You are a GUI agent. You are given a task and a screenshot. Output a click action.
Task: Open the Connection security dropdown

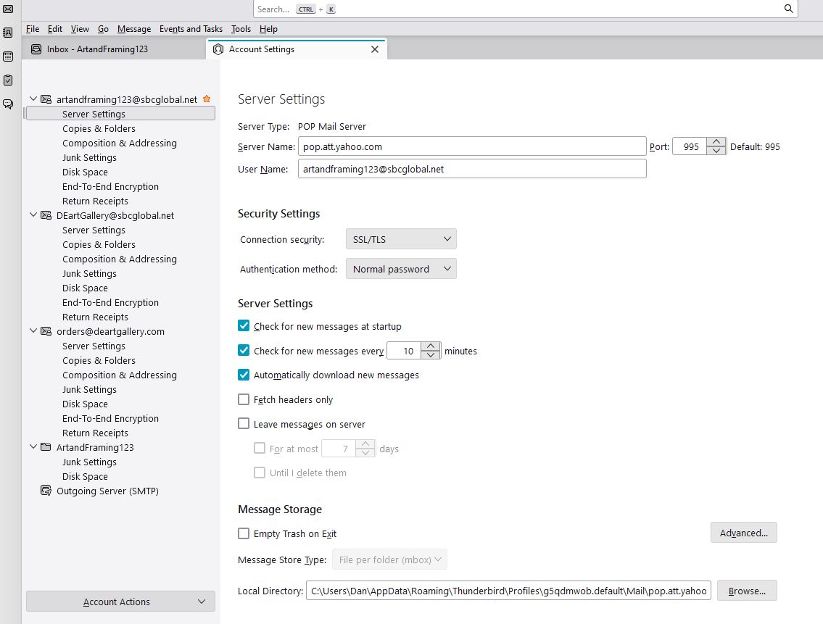pos(401,239)
